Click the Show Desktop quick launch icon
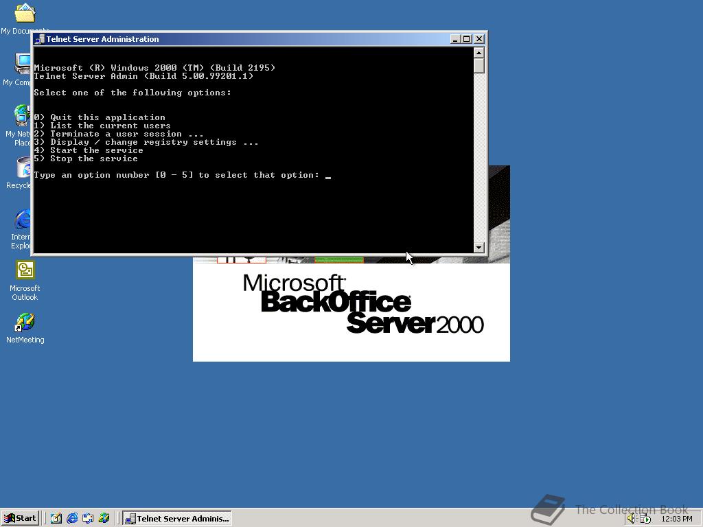Viewport: 703px width, 527px height. [56, 518]
